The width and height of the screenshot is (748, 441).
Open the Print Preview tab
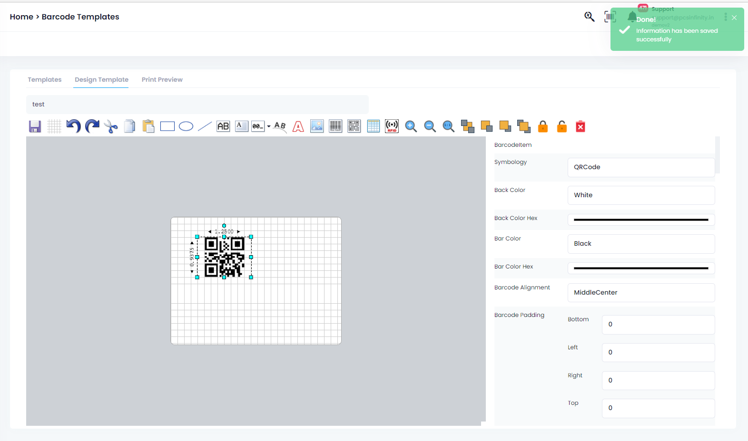[x=162, y=79]
